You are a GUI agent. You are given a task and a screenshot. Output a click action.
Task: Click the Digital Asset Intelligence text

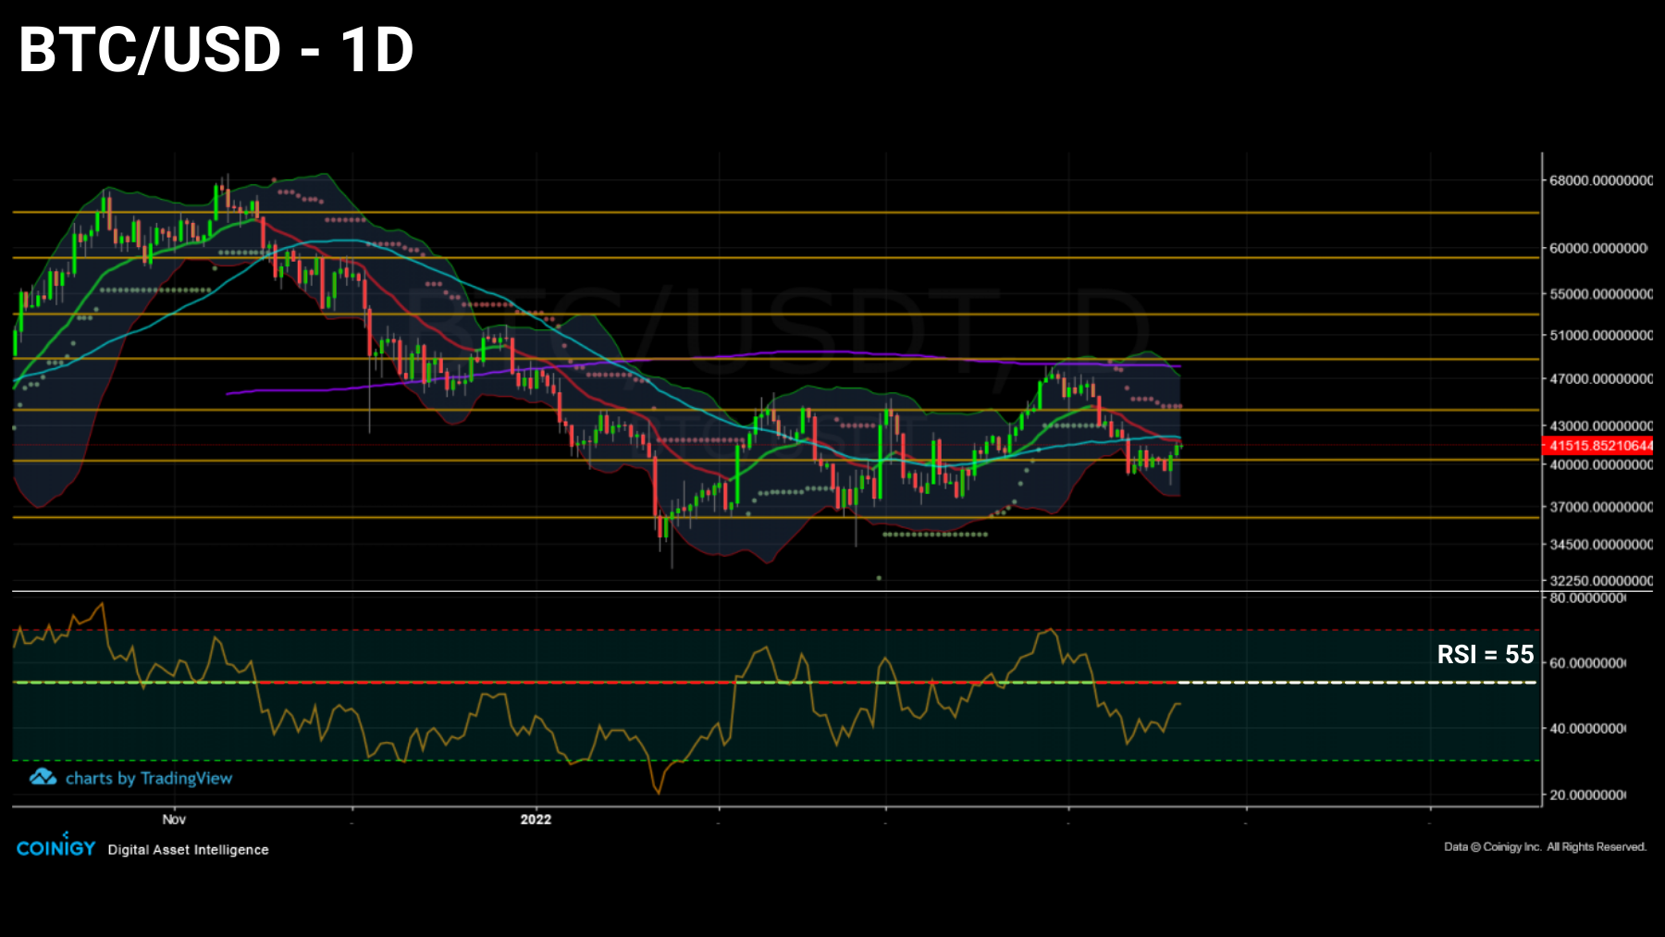[187, 849]
